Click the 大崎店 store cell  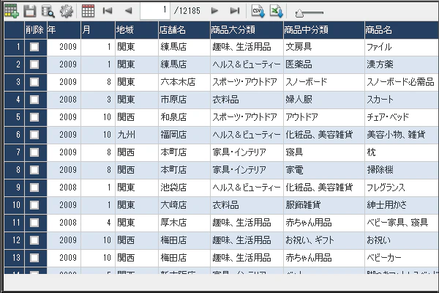point(184,205)
